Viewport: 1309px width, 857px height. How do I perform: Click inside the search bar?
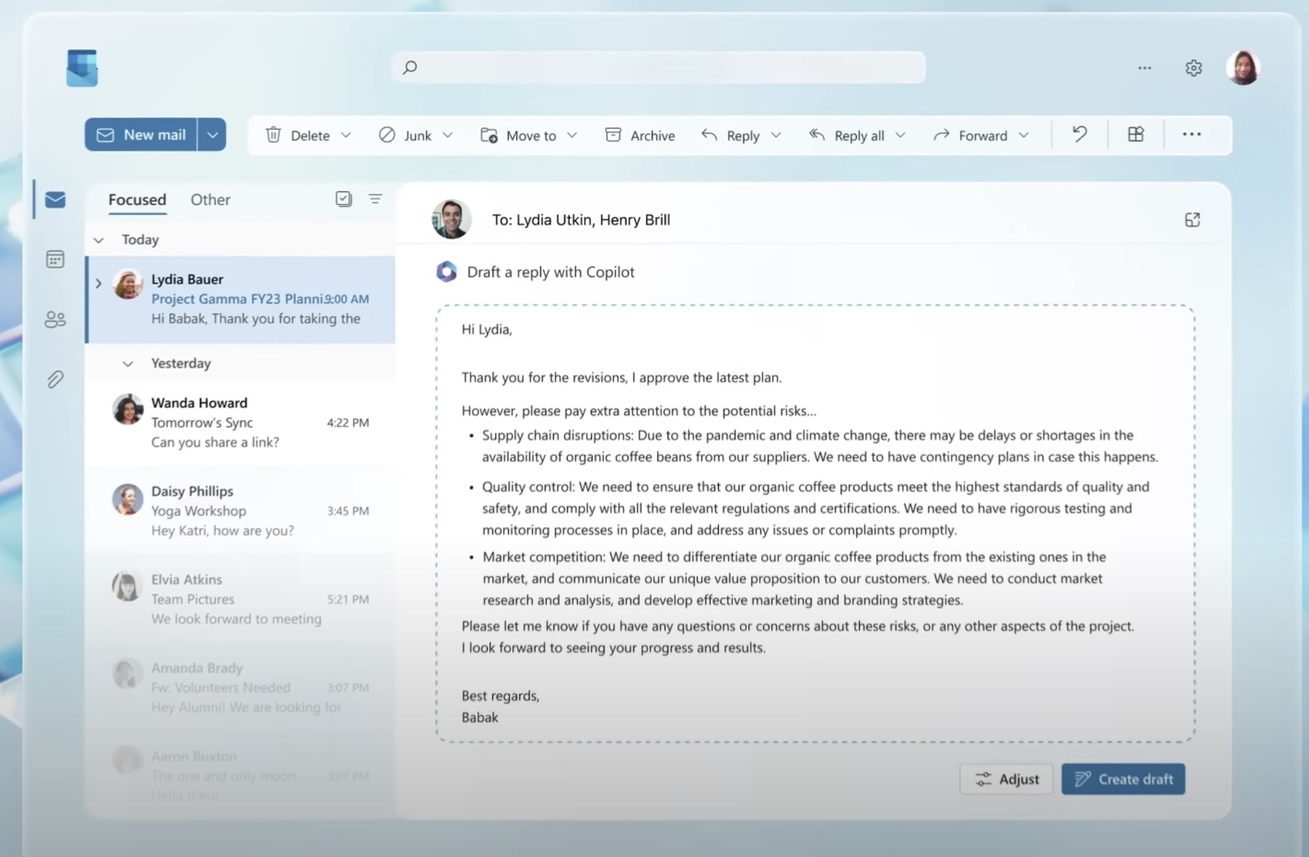click(x=657, y=67)
